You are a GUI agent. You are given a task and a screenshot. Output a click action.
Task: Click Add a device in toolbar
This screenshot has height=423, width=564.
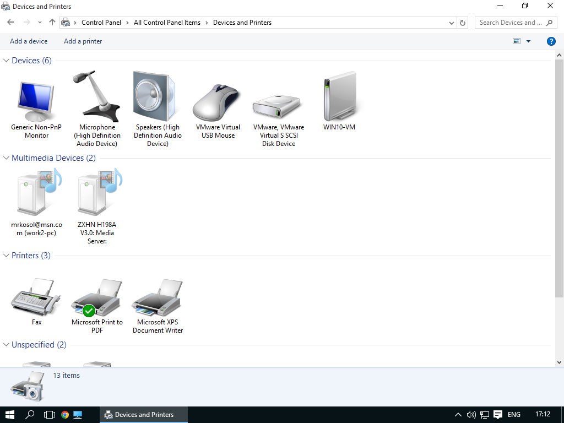(29, 41)
